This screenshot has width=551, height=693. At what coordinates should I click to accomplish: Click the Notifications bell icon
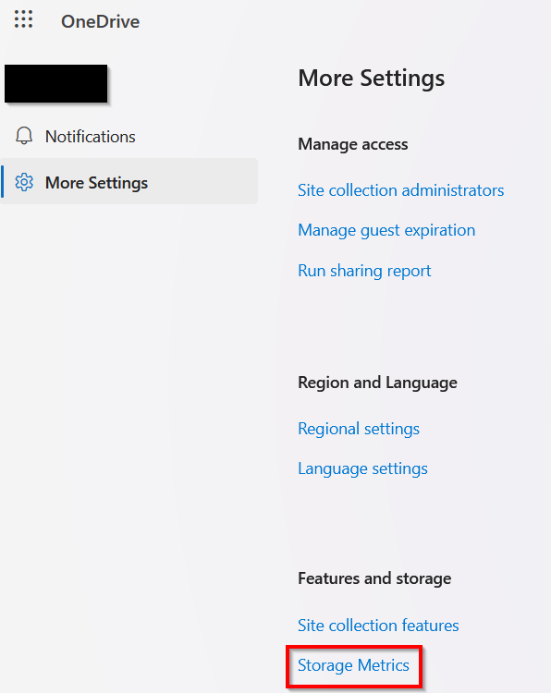24,136
